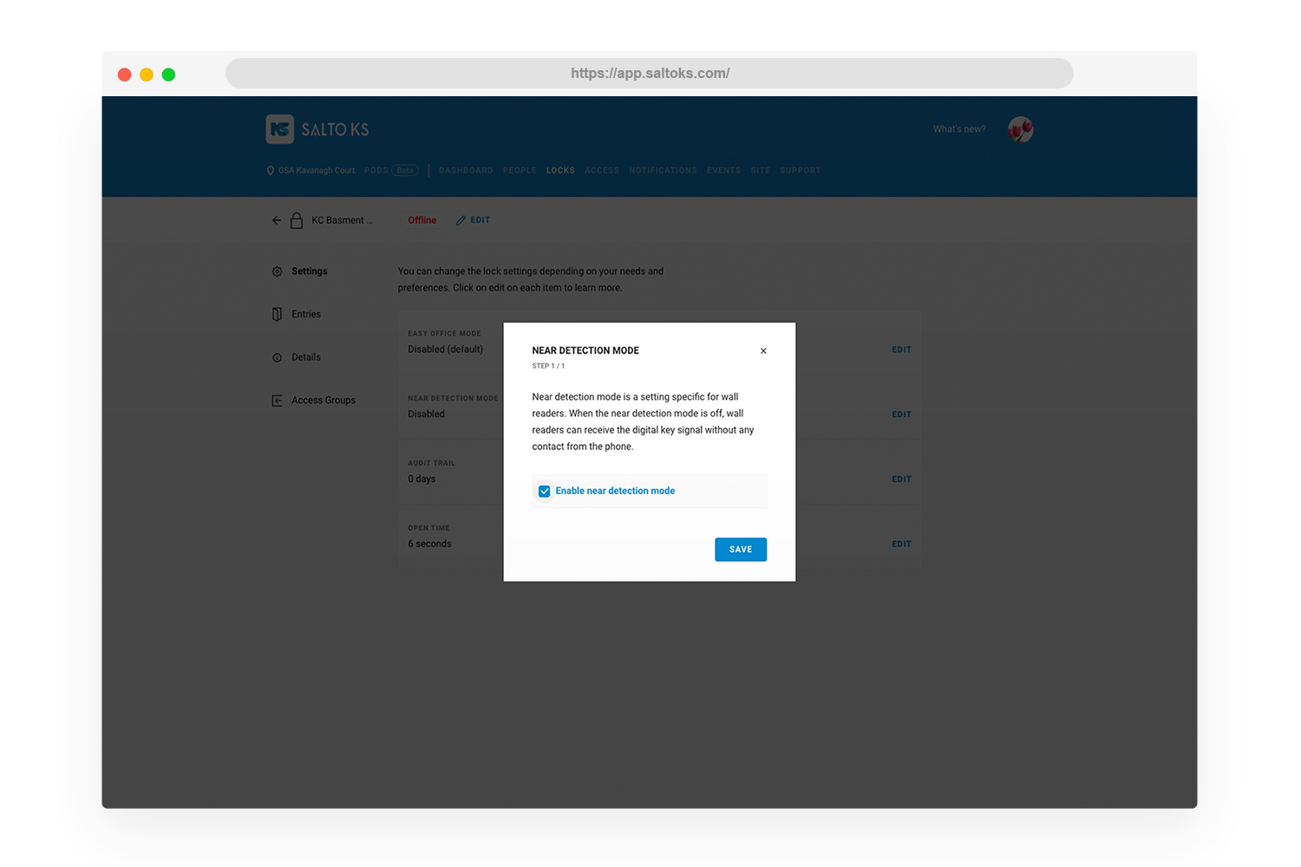This screenshot has height=867, width=1301.
Task: Click the What's new? link
Action: [958, 129]
